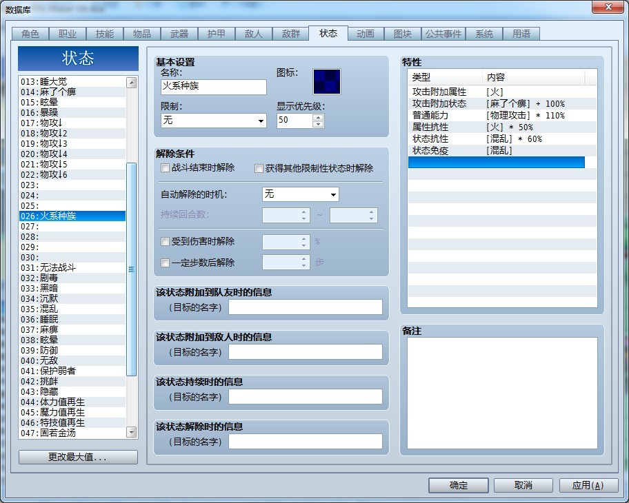Select state 014:麻了个痹
The width and height of the screenshot is (629, 503).
72,92
